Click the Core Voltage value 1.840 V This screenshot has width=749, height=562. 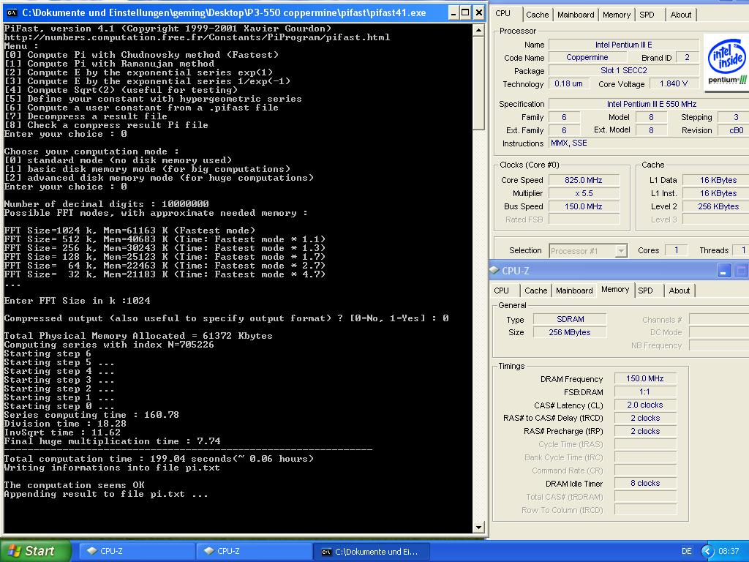point(674,83)
